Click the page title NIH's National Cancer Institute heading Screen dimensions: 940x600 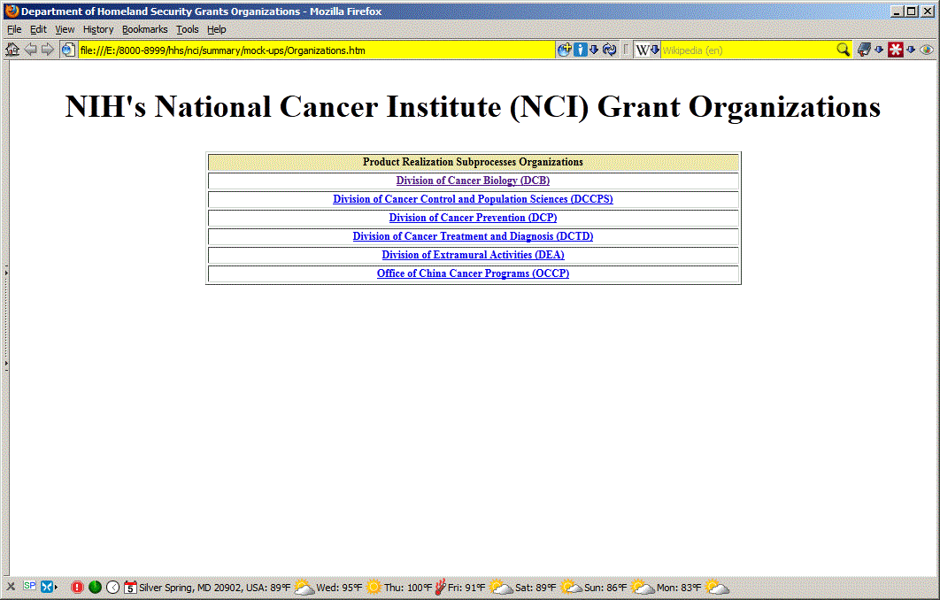click(x=473, y=107)
